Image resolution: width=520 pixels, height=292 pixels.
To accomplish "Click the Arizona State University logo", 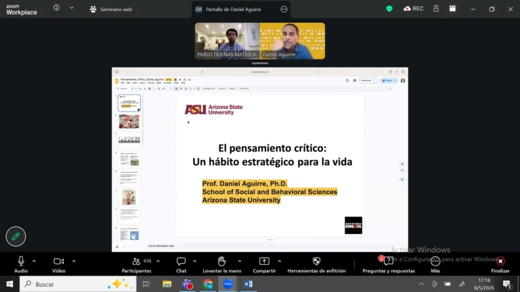I will pyautogui.click(x=213, y=109).
